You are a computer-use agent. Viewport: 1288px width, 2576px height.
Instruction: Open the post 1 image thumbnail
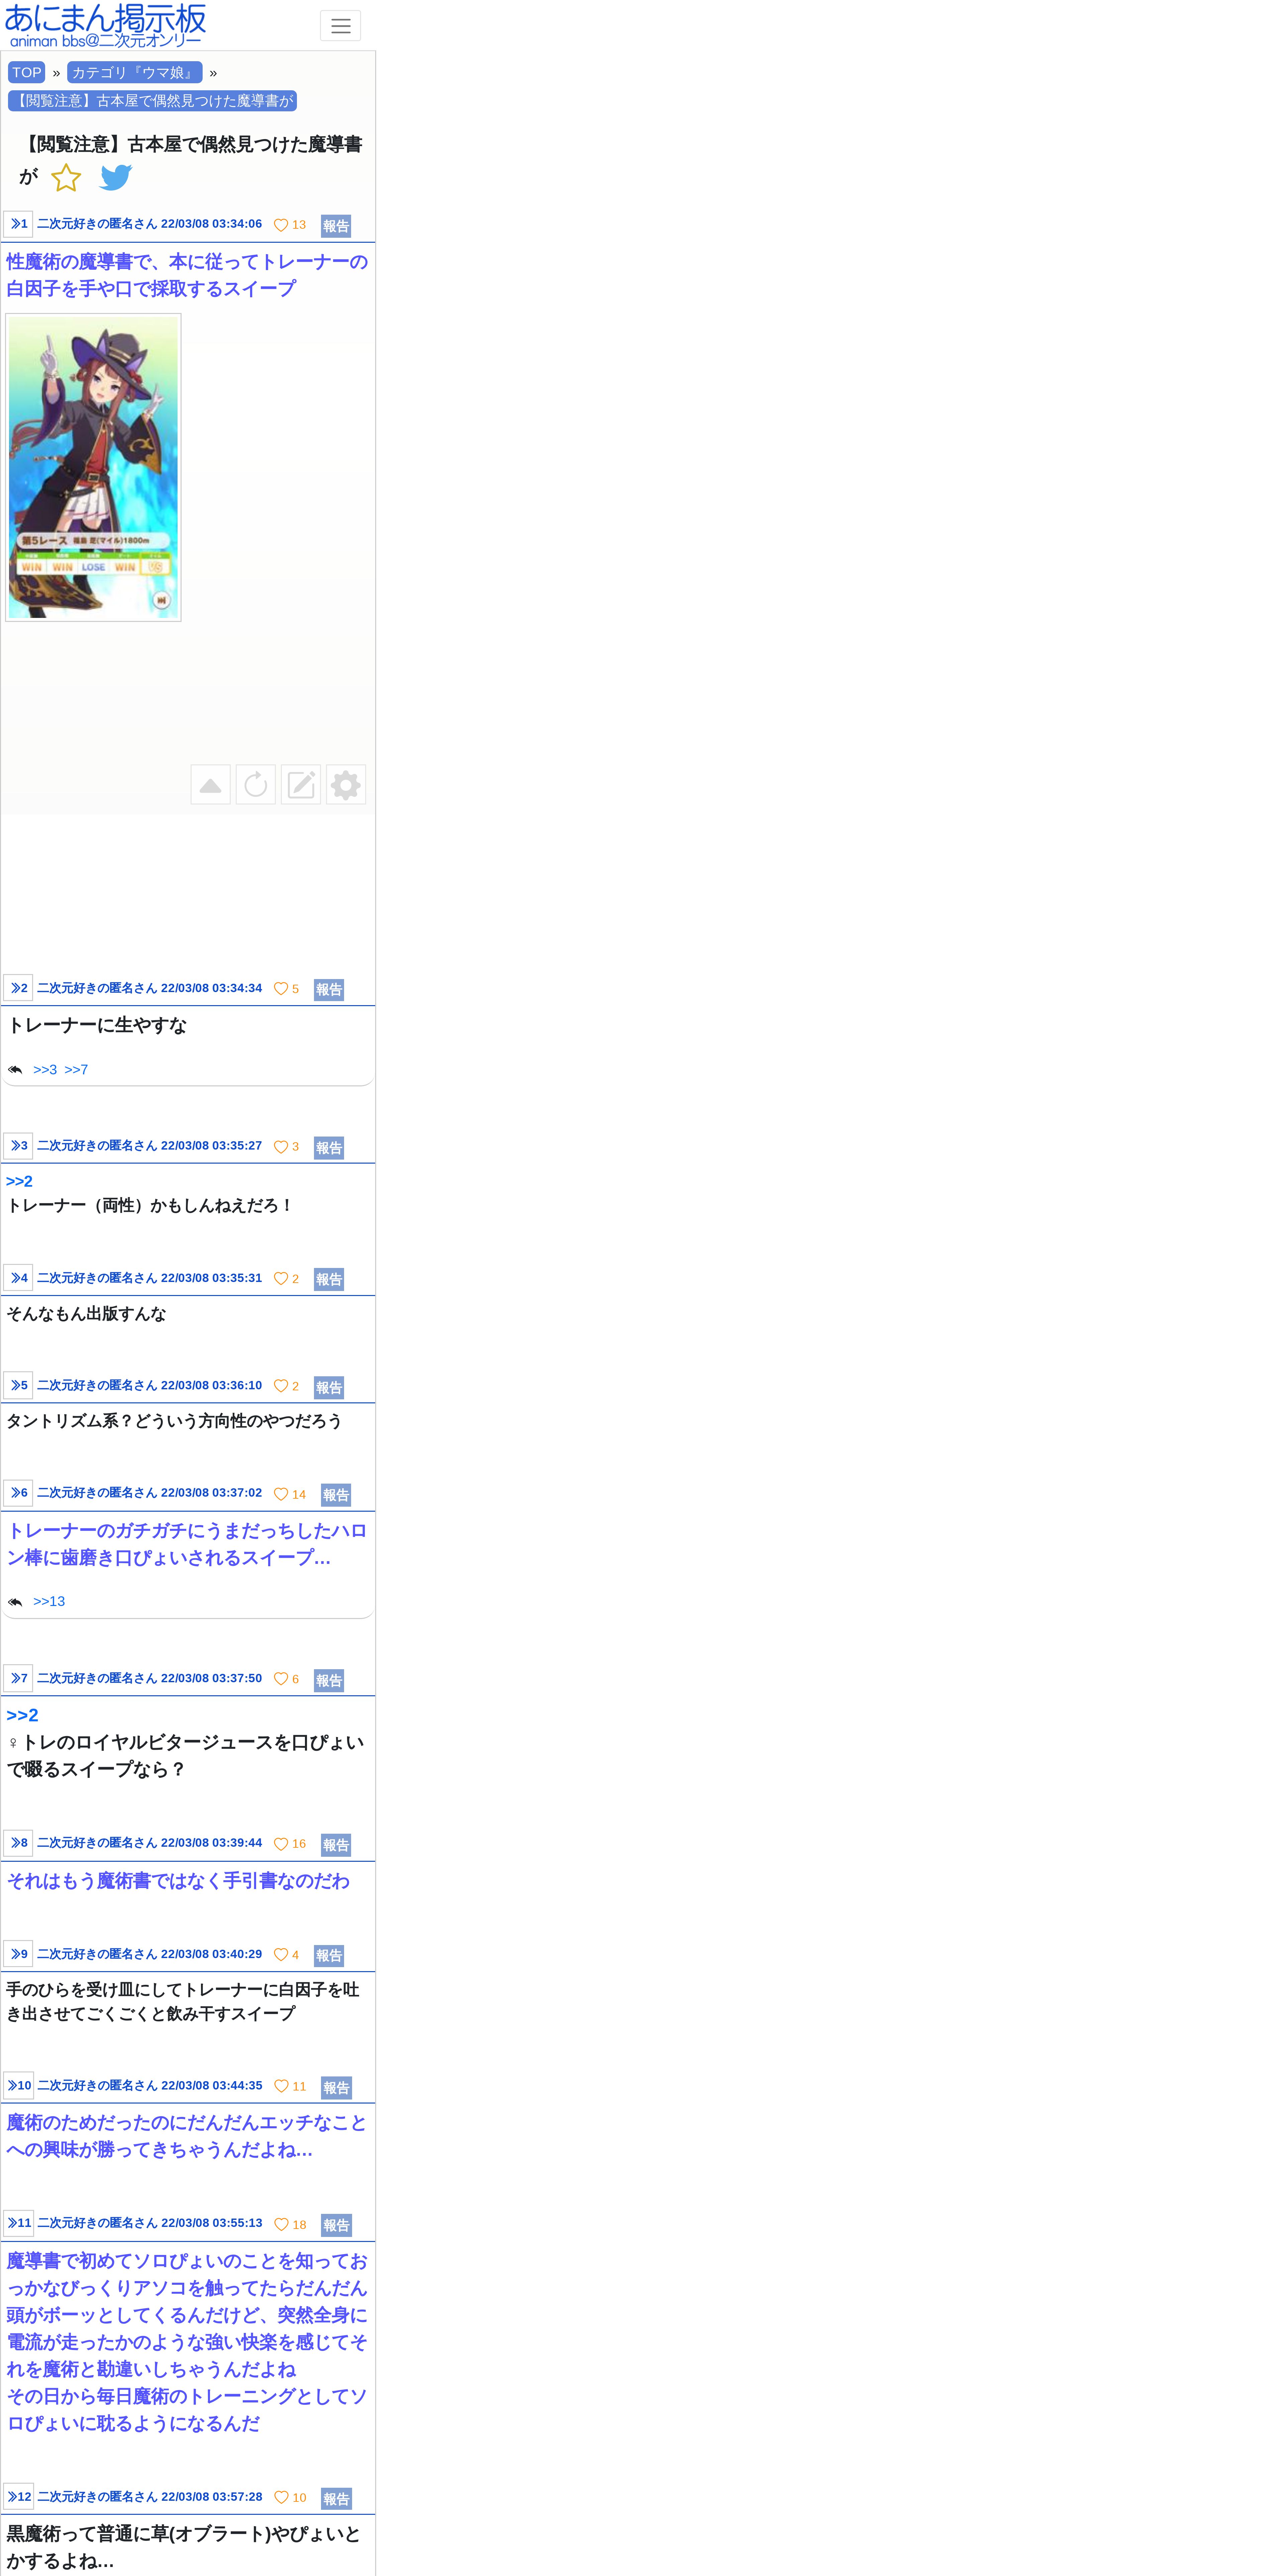click(93, 467)
